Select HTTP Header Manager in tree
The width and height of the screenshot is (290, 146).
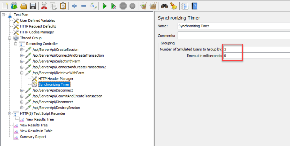click(x=56, y=79)
